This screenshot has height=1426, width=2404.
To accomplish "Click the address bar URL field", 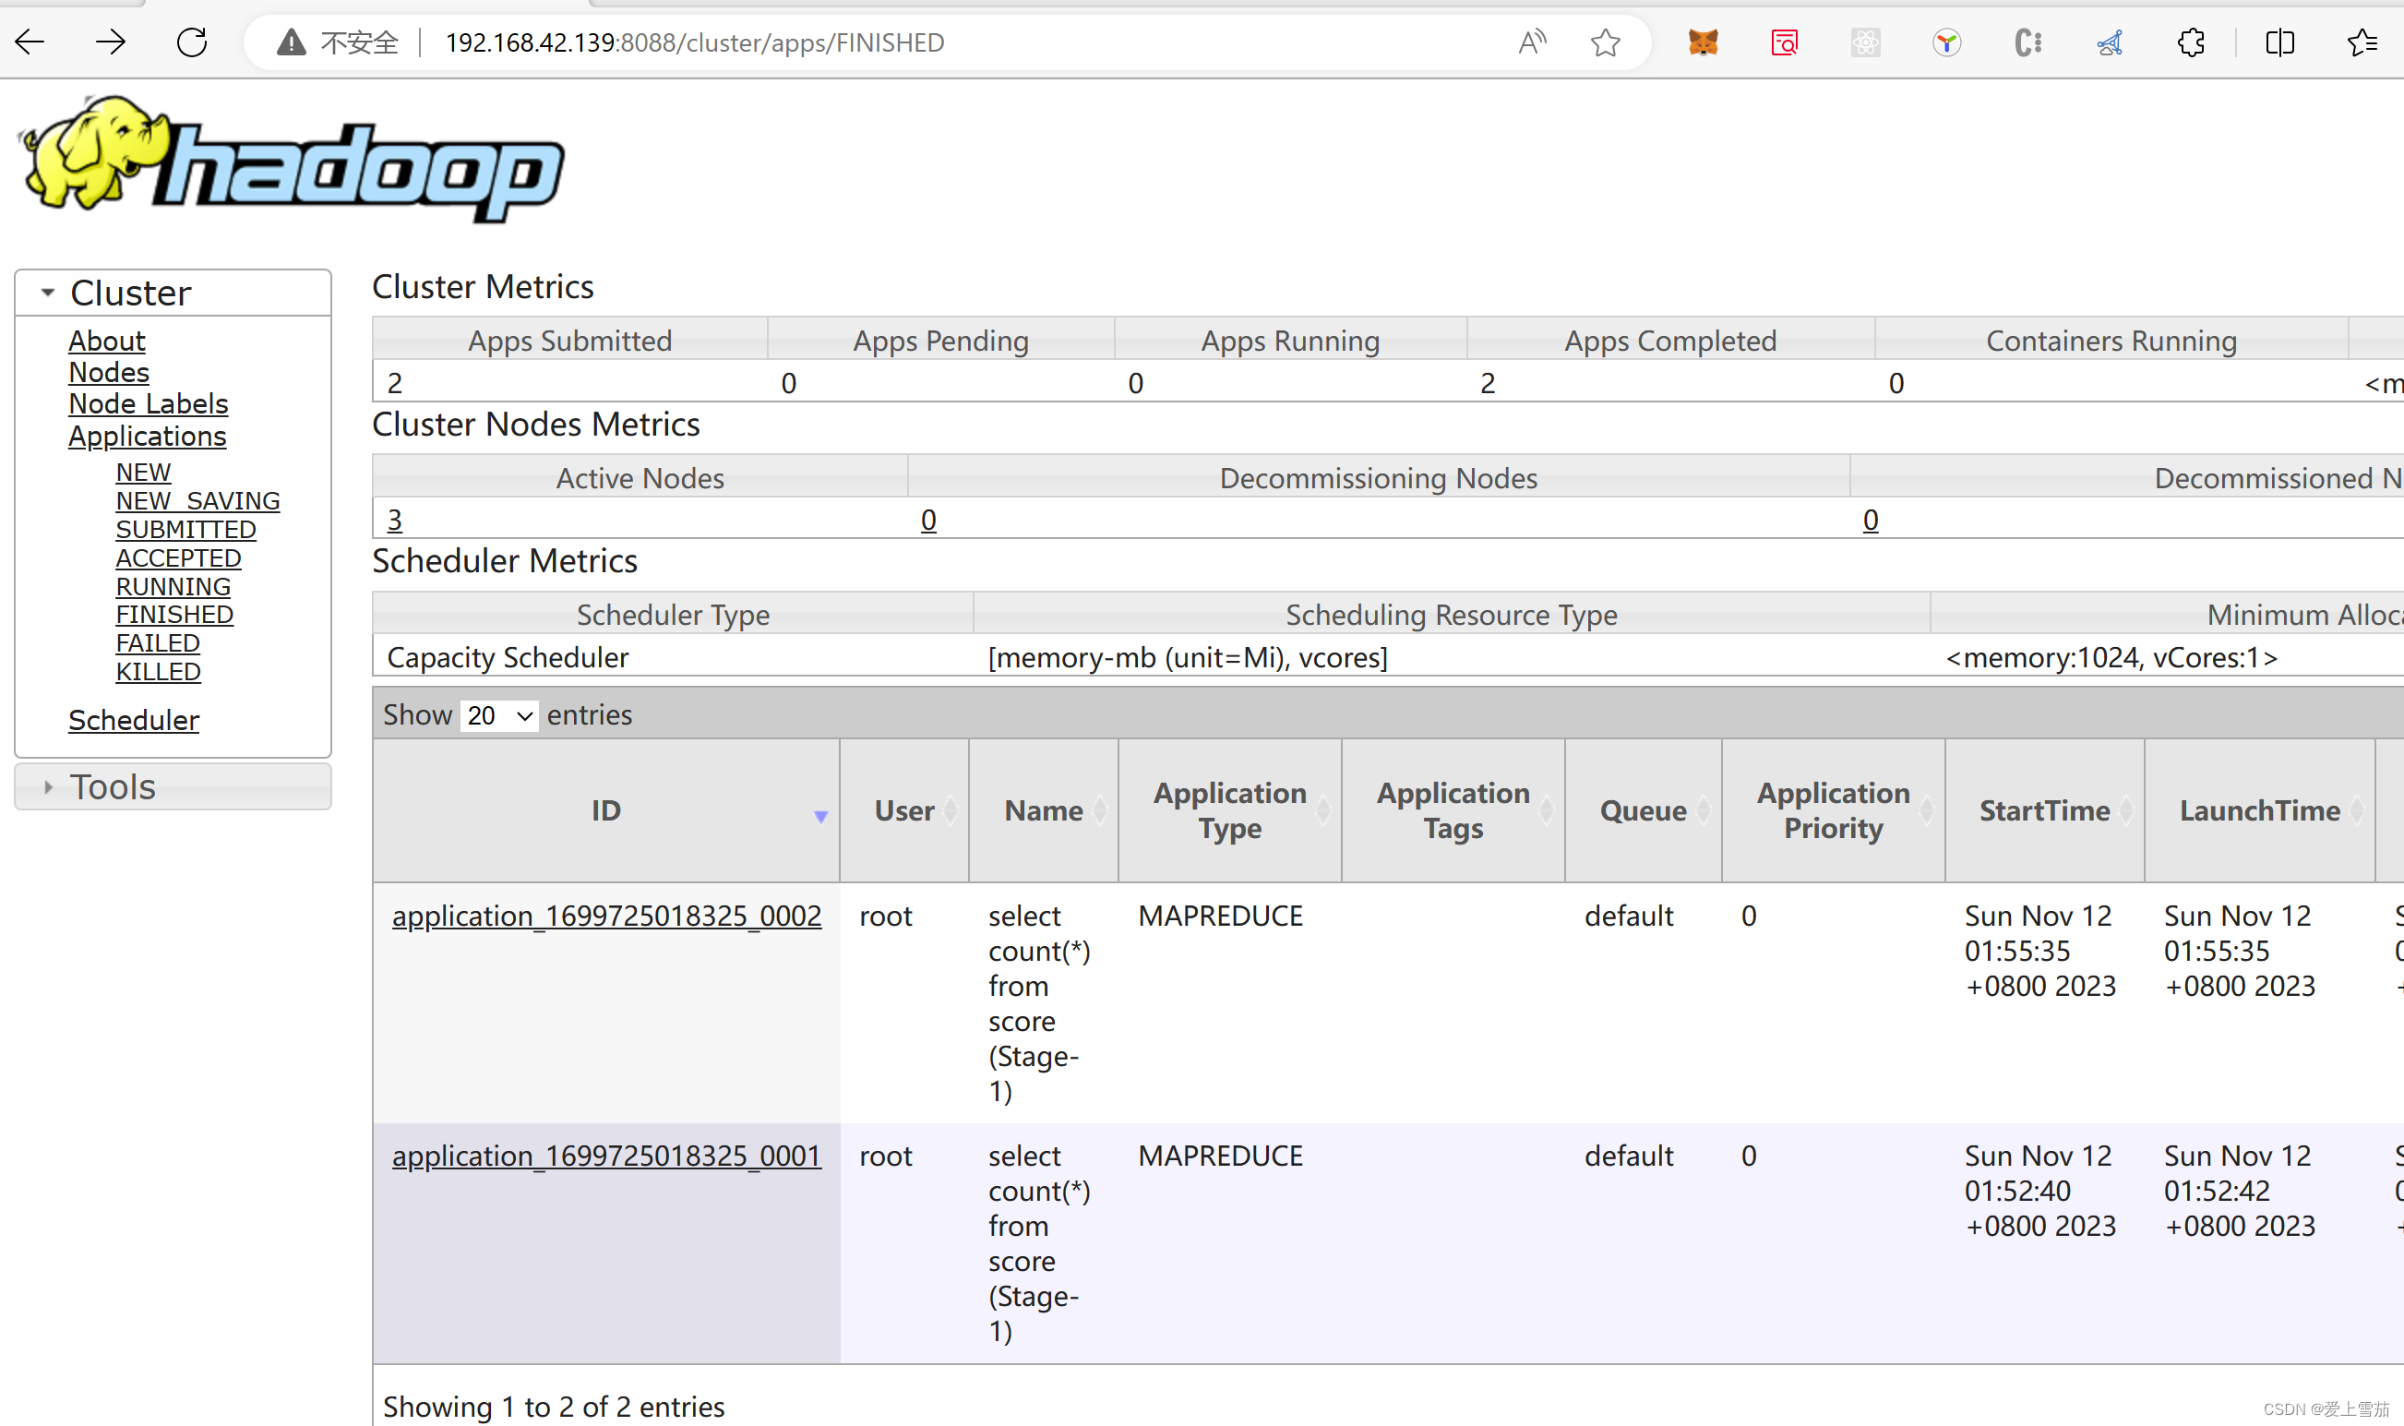I will click(694, 42).
